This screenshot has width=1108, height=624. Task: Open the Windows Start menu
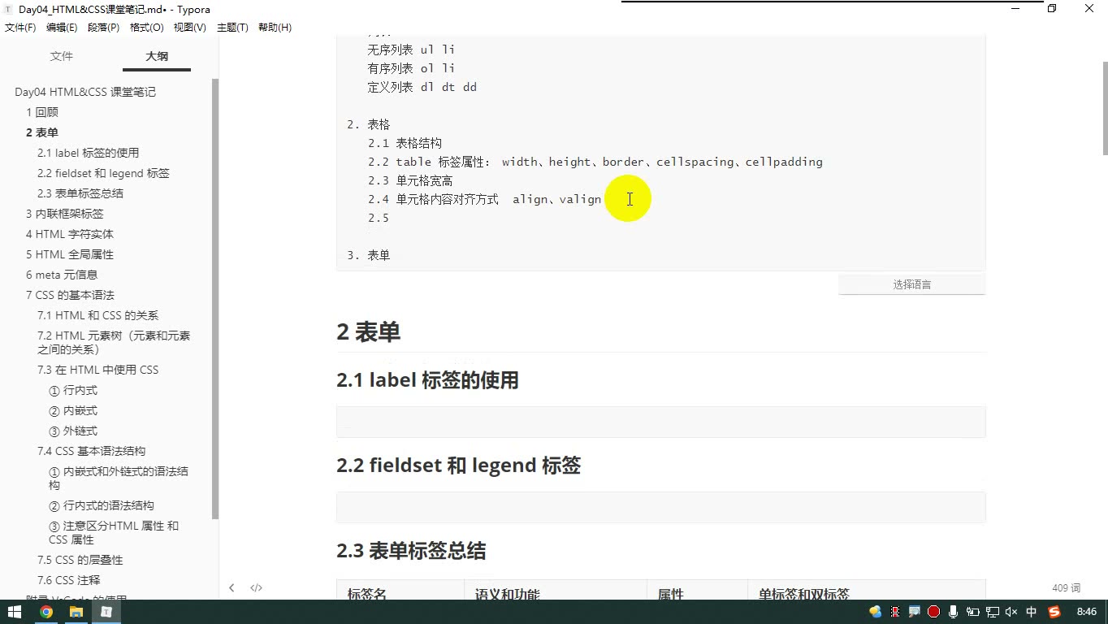click(x=15, y=612)
